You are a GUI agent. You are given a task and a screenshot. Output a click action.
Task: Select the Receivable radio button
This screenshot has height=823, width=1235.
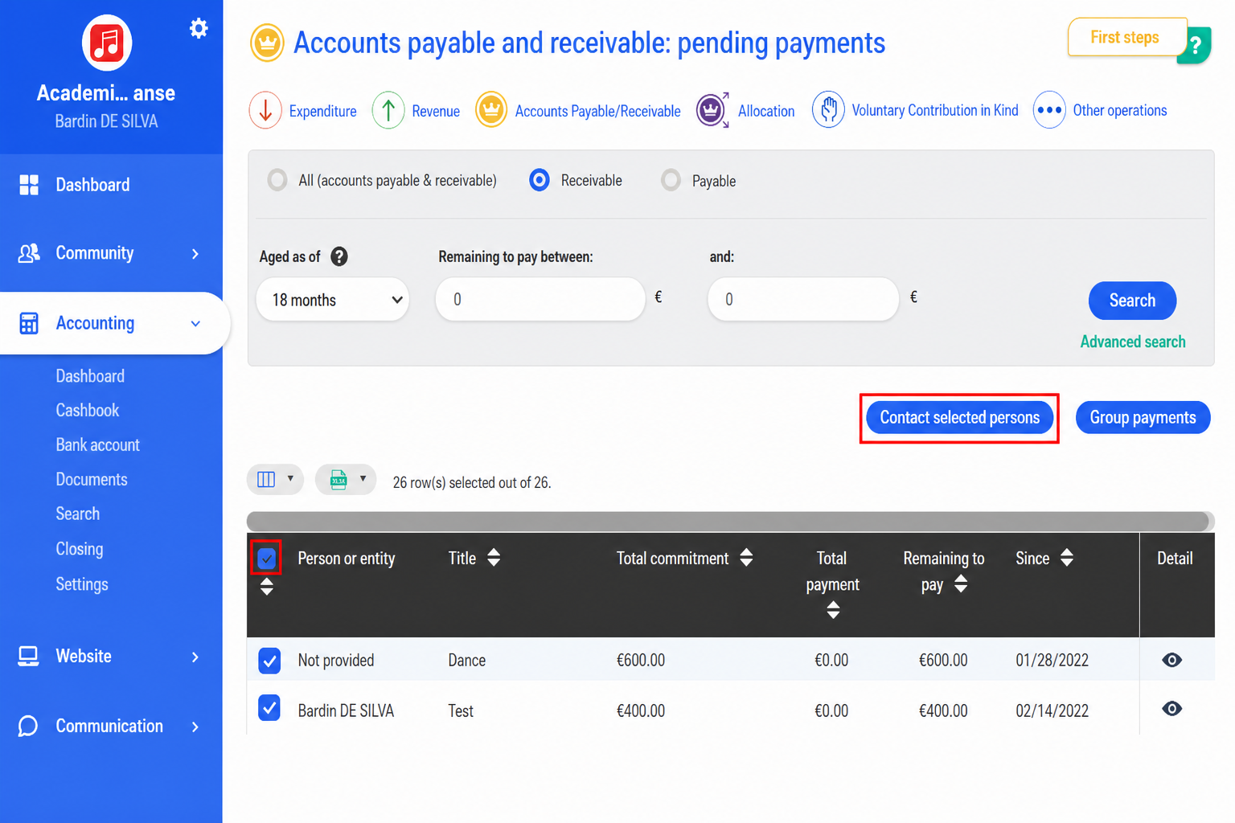coord(540,180)
